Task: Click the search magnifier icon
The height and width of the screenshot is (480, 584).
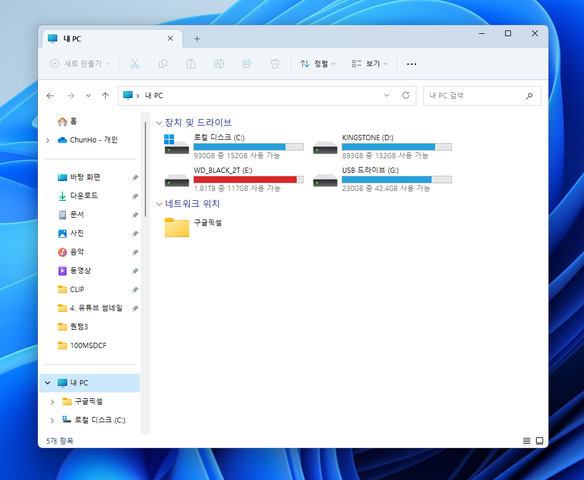Action: 529,96
